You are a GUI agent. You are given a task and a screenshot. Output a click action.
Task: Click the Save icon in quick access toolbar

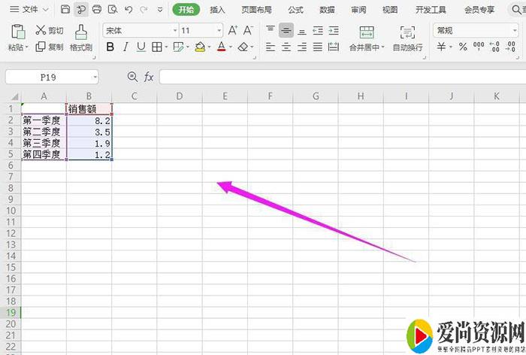[x=65, y=10]
